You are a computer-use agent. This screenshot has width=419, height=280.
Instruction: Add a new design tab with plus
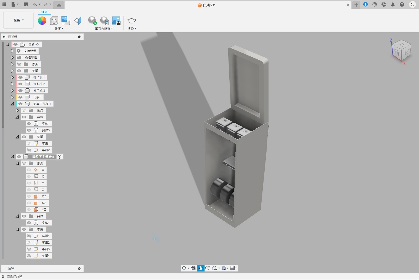pyautogui.click(x=356, y=5)
